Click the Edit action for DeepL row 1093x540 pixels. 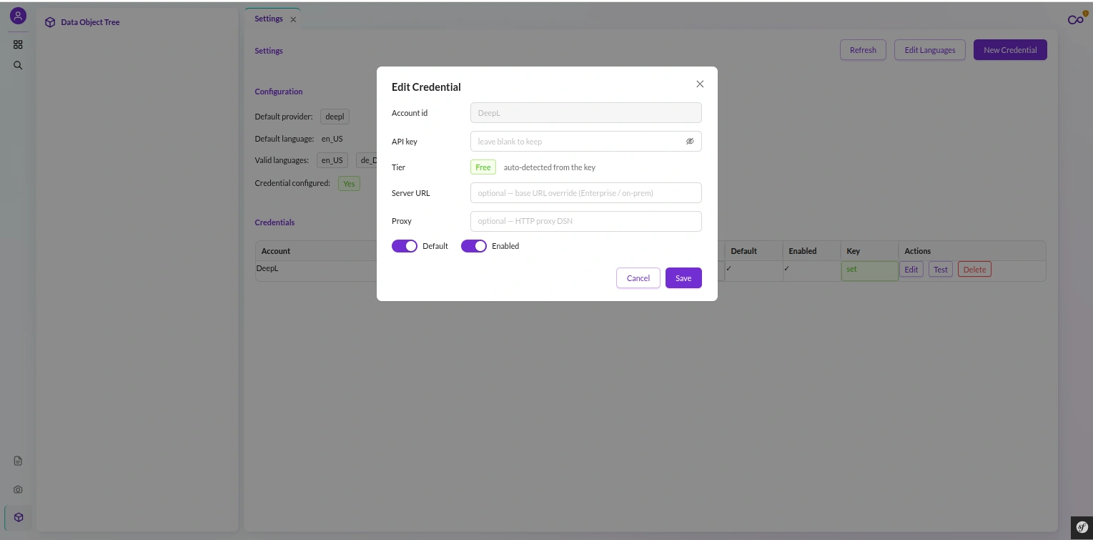[x=911, y=270]
